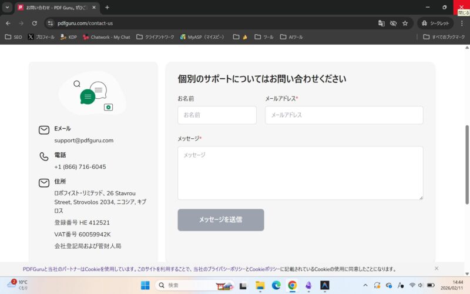This screenshot has width=470, height=294.
Task: Expand the すべてのブックマーク folder
Action: tap(444, 36)
